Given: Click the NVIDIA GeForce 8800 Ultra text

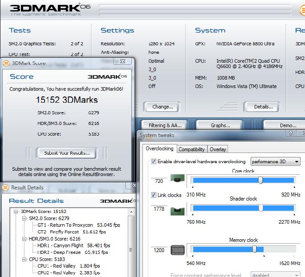Looking at the screenshot, I should point(245,44).
